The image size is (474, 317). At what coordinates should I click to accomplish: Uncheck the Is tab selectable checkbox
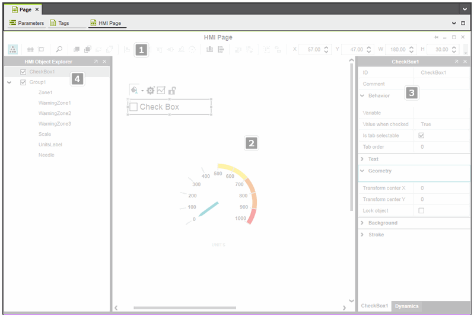pyautogui.click(x=422, y=136)
